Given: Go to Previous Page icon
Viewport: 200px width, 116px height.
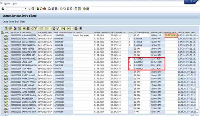Looking at the screenshot, I should coord(64,9).
